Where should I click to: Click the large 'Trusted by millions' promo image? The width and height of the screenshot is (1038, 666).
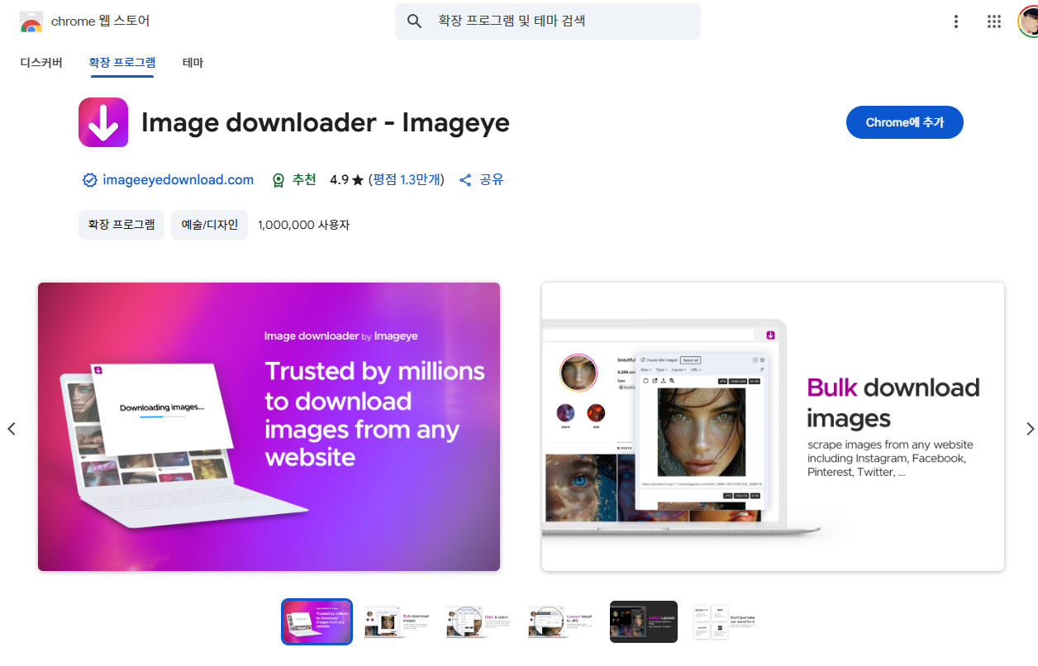pyautogui.click(x=269, y=426)
